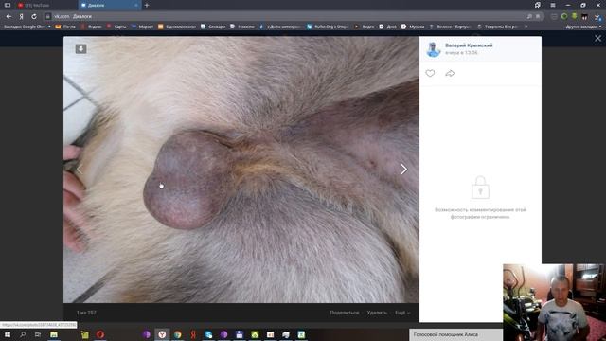Open Google Chrome from the taskbar
This screenshot has height=341, width=606.
coord(177,334)
